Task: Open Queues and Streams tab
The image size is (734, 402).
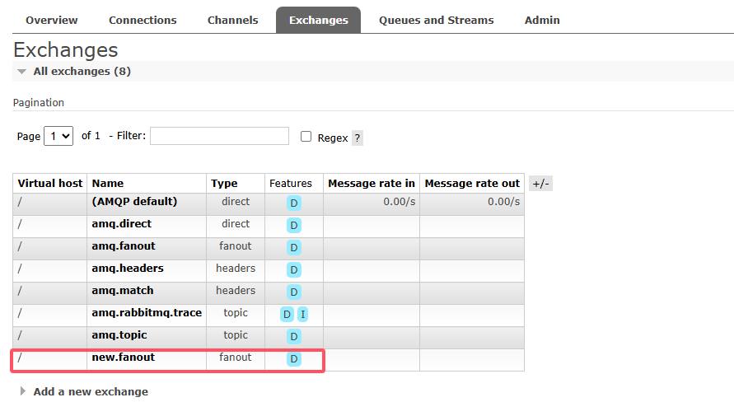Action: coord(437,20)
